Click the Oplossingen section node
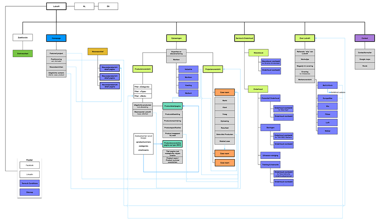The image size is (389, 222). click(x=176, y=38)
